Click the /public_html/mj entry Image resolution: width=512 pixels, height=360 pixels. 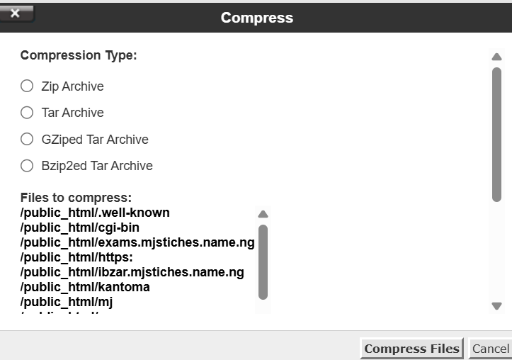click(67, 302)
